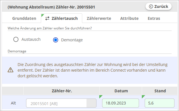
Task: Click the back arrow circle icon
Action: pos(151,7)
